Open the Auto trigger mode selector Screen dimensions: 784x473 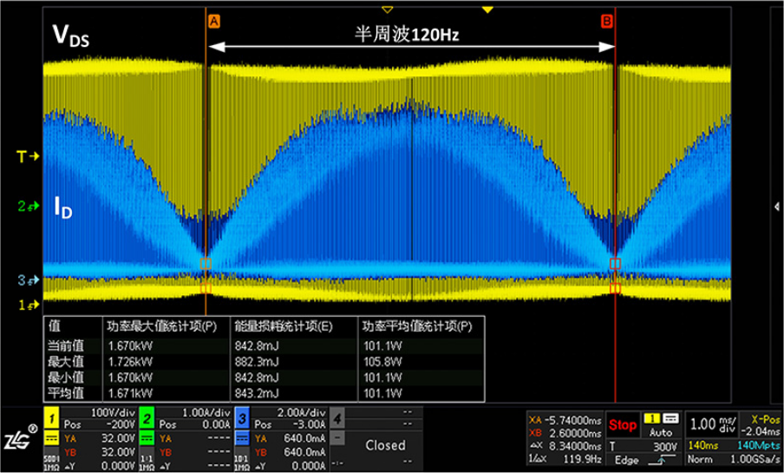coord(662,431)
